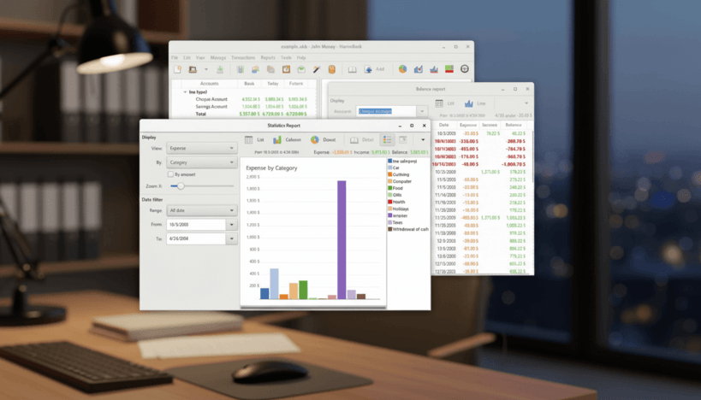The height and width of the screenshot is (400, 701).
Task: Collapse the account type tree group
Action: pyautogui.click(x=184, y=91)
